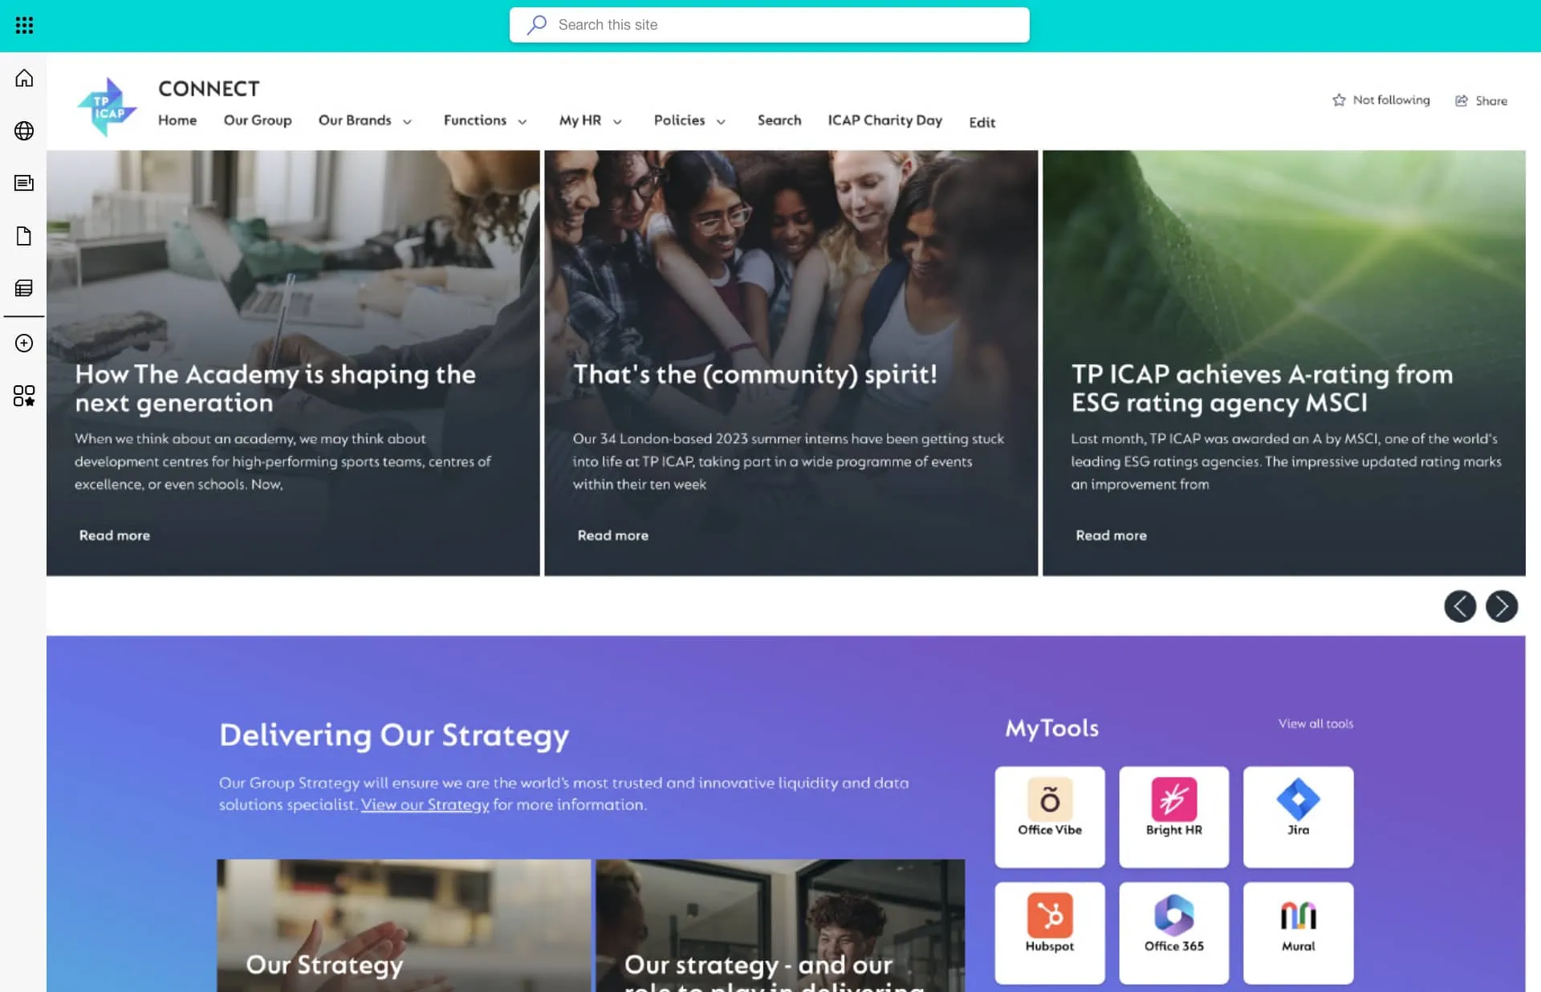The height and width of the screenshot is (992, 1541).
Task: Expand the Functions menu chevron
Action: [522, 122]
